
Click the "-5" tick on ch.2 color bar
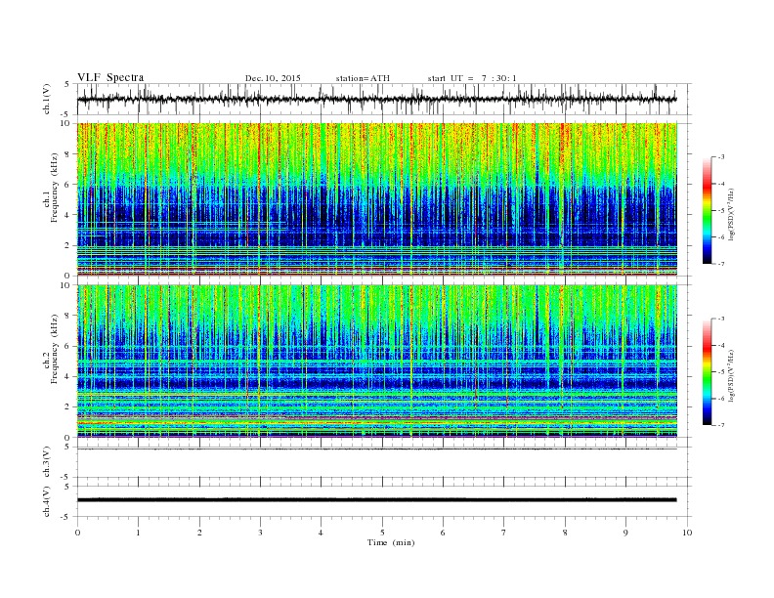[721, 371]
